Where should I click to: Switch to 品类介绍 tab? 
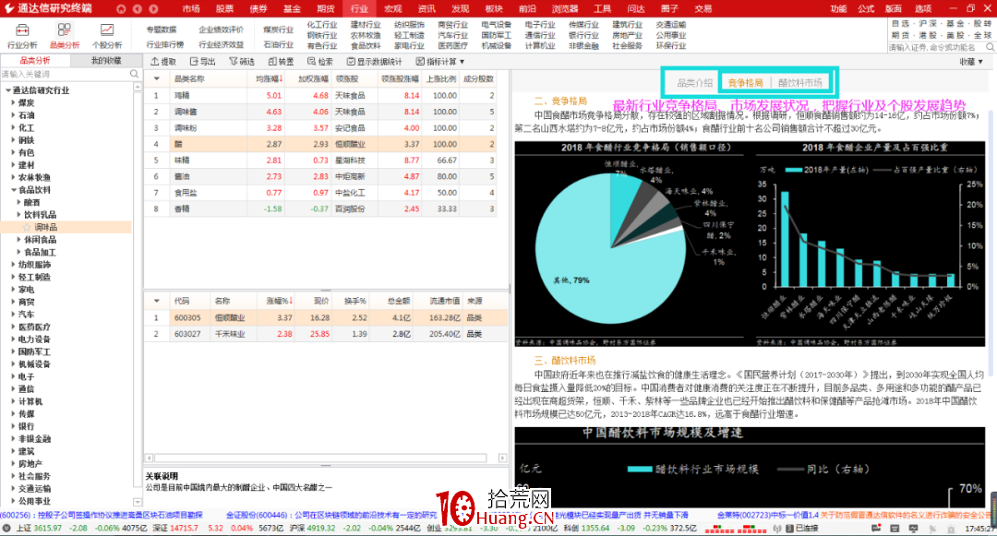tap(694, 82)
